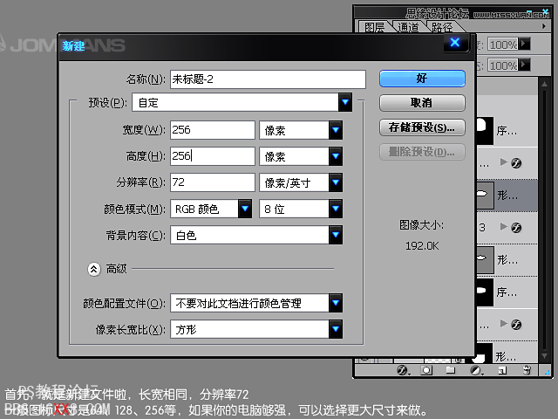
Task: Click the 好 OK button
Action: (422, 79)
